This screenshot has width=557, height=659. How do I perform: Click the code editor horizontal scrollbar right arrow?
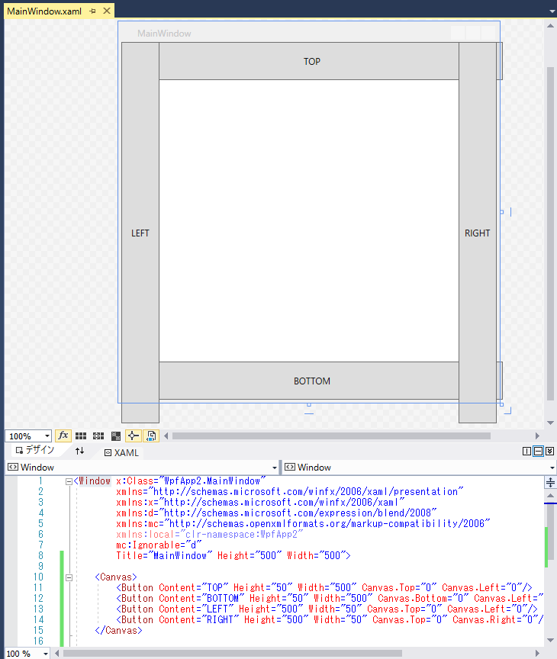[x=537, y=654]
